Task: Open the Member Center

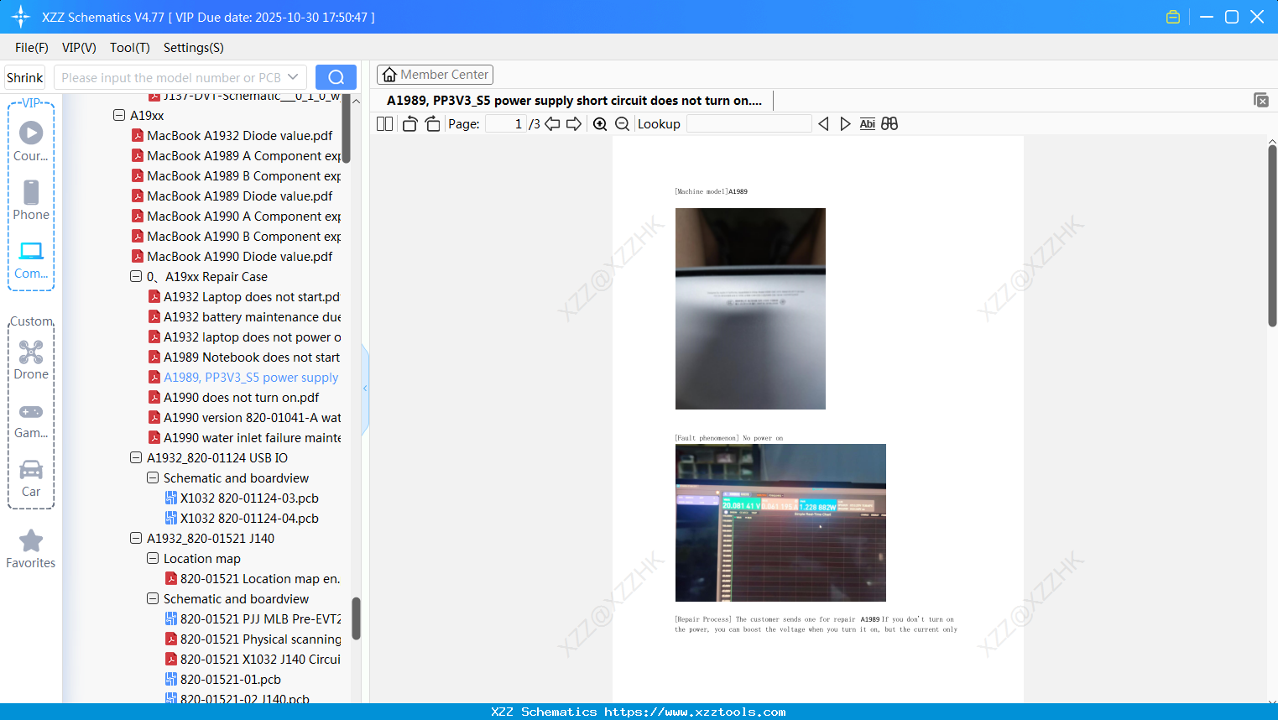Action: [436, 75]
